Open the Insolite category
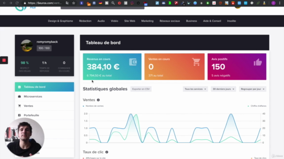 click(x=232, y=21)
